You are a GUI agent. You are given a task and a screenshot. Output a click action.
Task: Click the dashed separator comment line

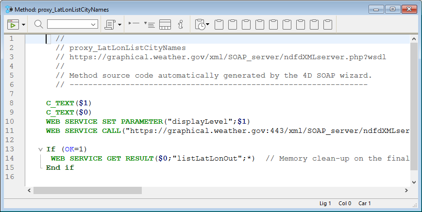(211, 84)
